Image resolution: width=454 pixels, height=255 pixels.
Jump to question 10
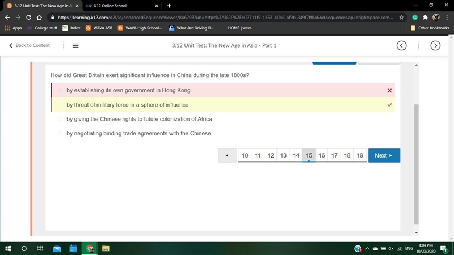coord(245,155)
